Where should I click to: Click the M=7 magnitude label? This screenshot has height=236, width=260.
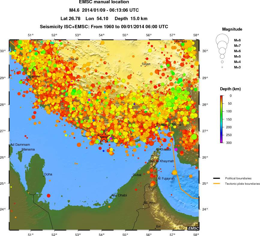pyautogui.click(x=237, y=46)
